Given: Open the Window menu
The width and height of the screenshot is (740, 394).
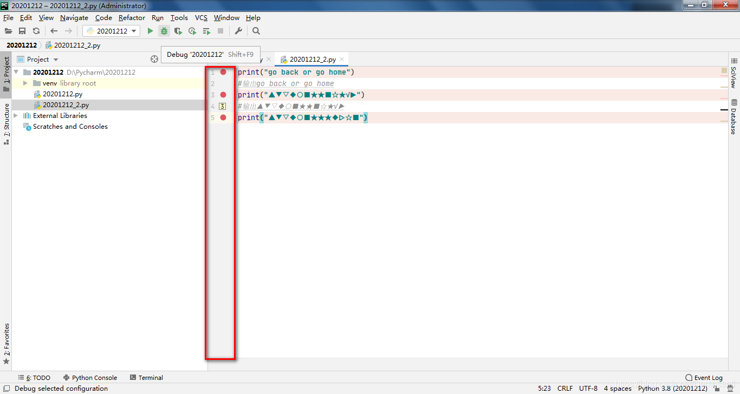Looking at the screenshot, I should point(226,18).
